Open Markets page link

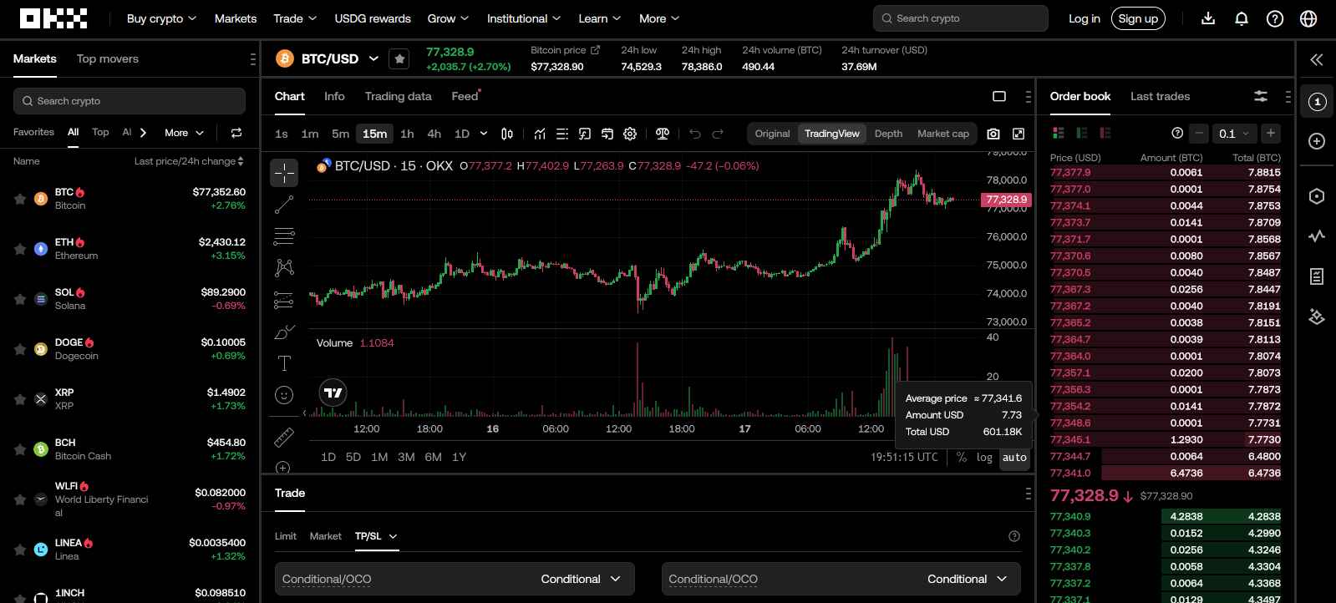coord(236,18)
